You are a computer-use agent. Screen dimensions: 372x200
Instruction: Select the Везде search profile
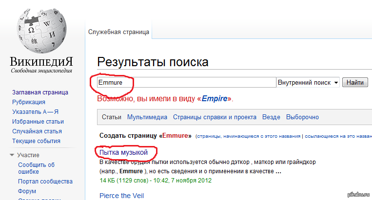(271, 117)
